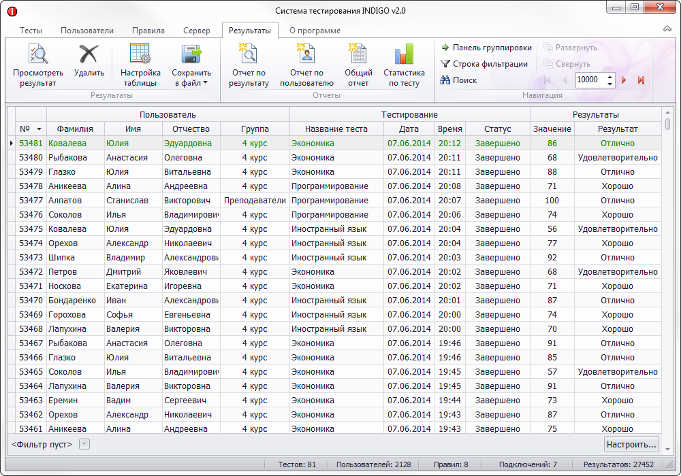The width and height of the screenshot is (681, 476).
Task: Click the Удалить delete icon
Action: coord(89,54)
